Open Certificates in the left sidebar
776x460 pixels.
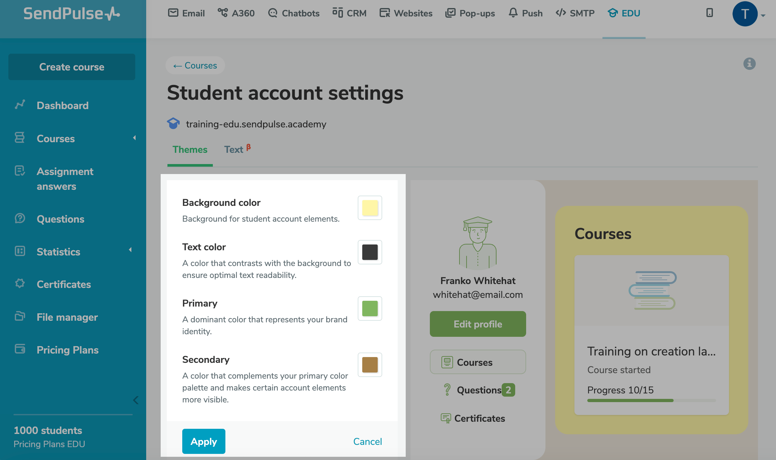(x=64, y=284)
